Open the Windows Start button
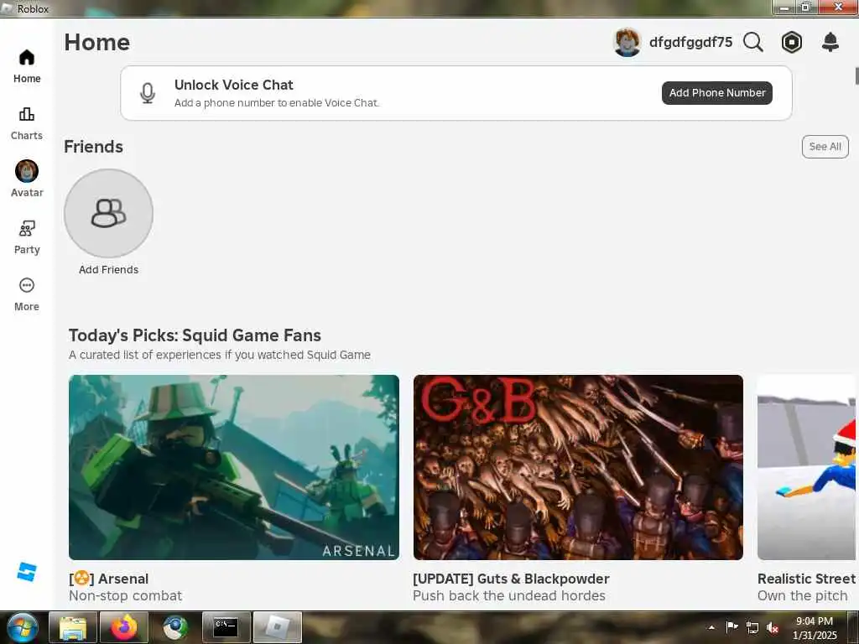Image resolution: width=859 pixels, height=644 pixels. (22, 627)
